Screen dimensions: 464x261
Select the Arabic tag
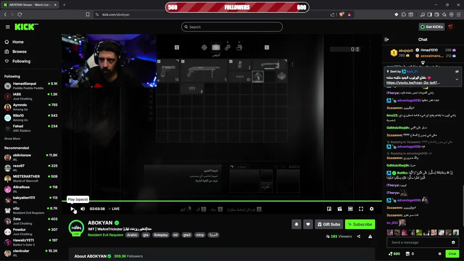pos(132,235)
